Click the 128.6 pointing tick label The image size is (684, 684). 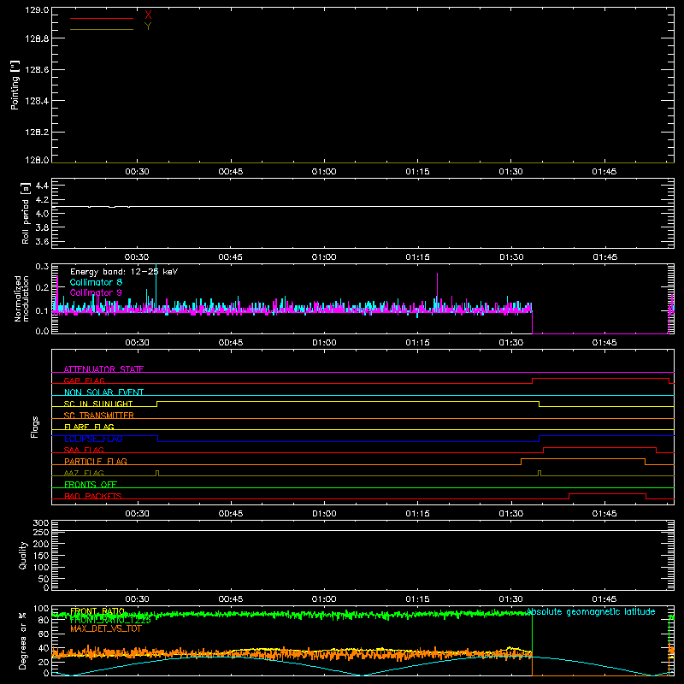click(x=37, y=70)
